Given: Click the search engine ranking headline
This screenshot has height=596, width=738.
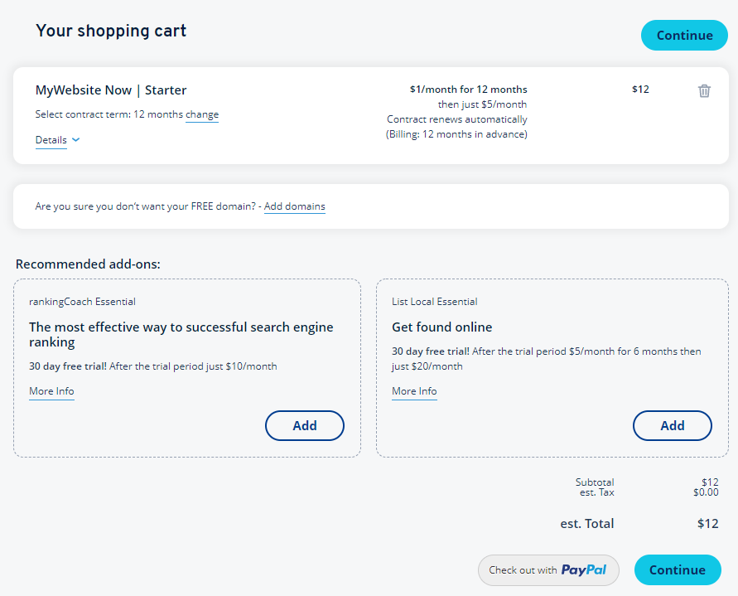Looking at the screenshot, I should (x=181, y=335).
